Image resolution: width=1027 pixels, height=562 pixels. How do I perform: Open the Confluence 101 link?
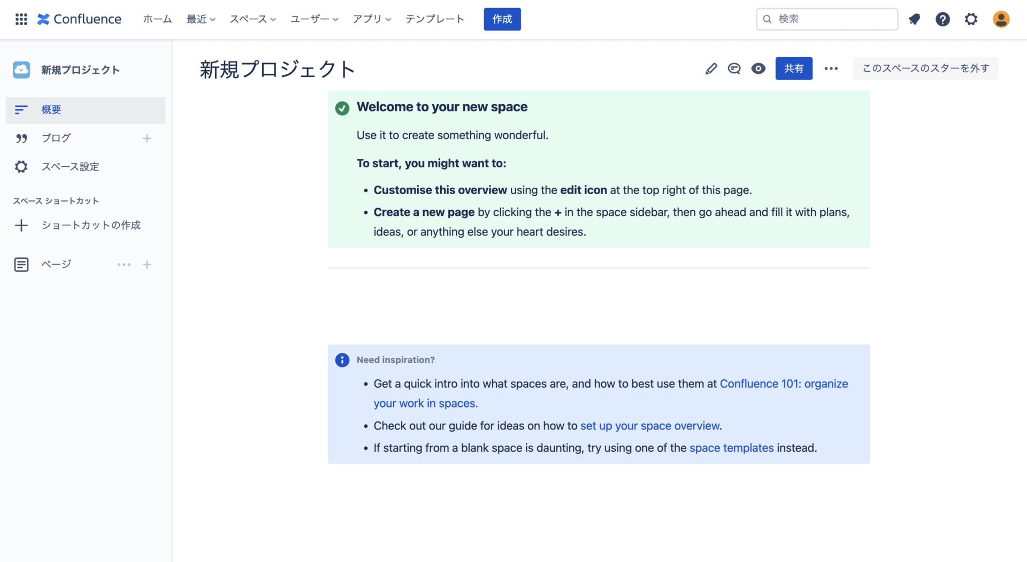tap(784, 383)
